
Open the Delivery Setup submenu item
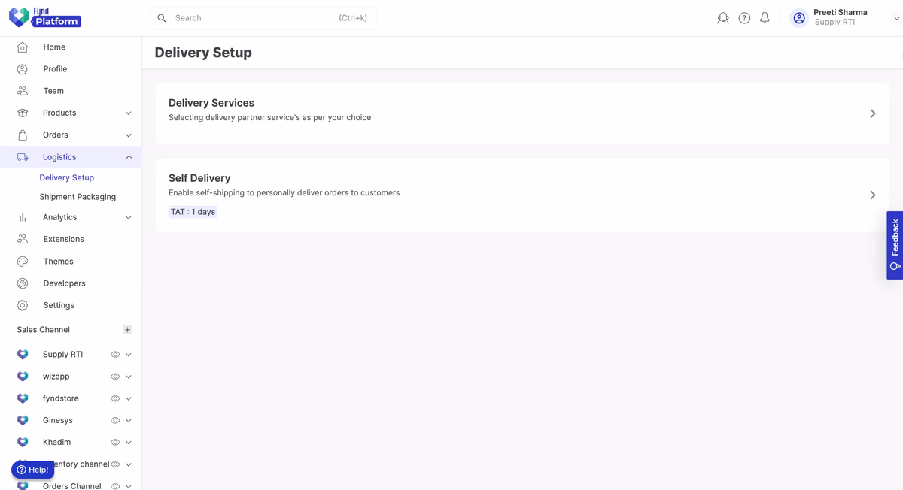coord(67,178)
